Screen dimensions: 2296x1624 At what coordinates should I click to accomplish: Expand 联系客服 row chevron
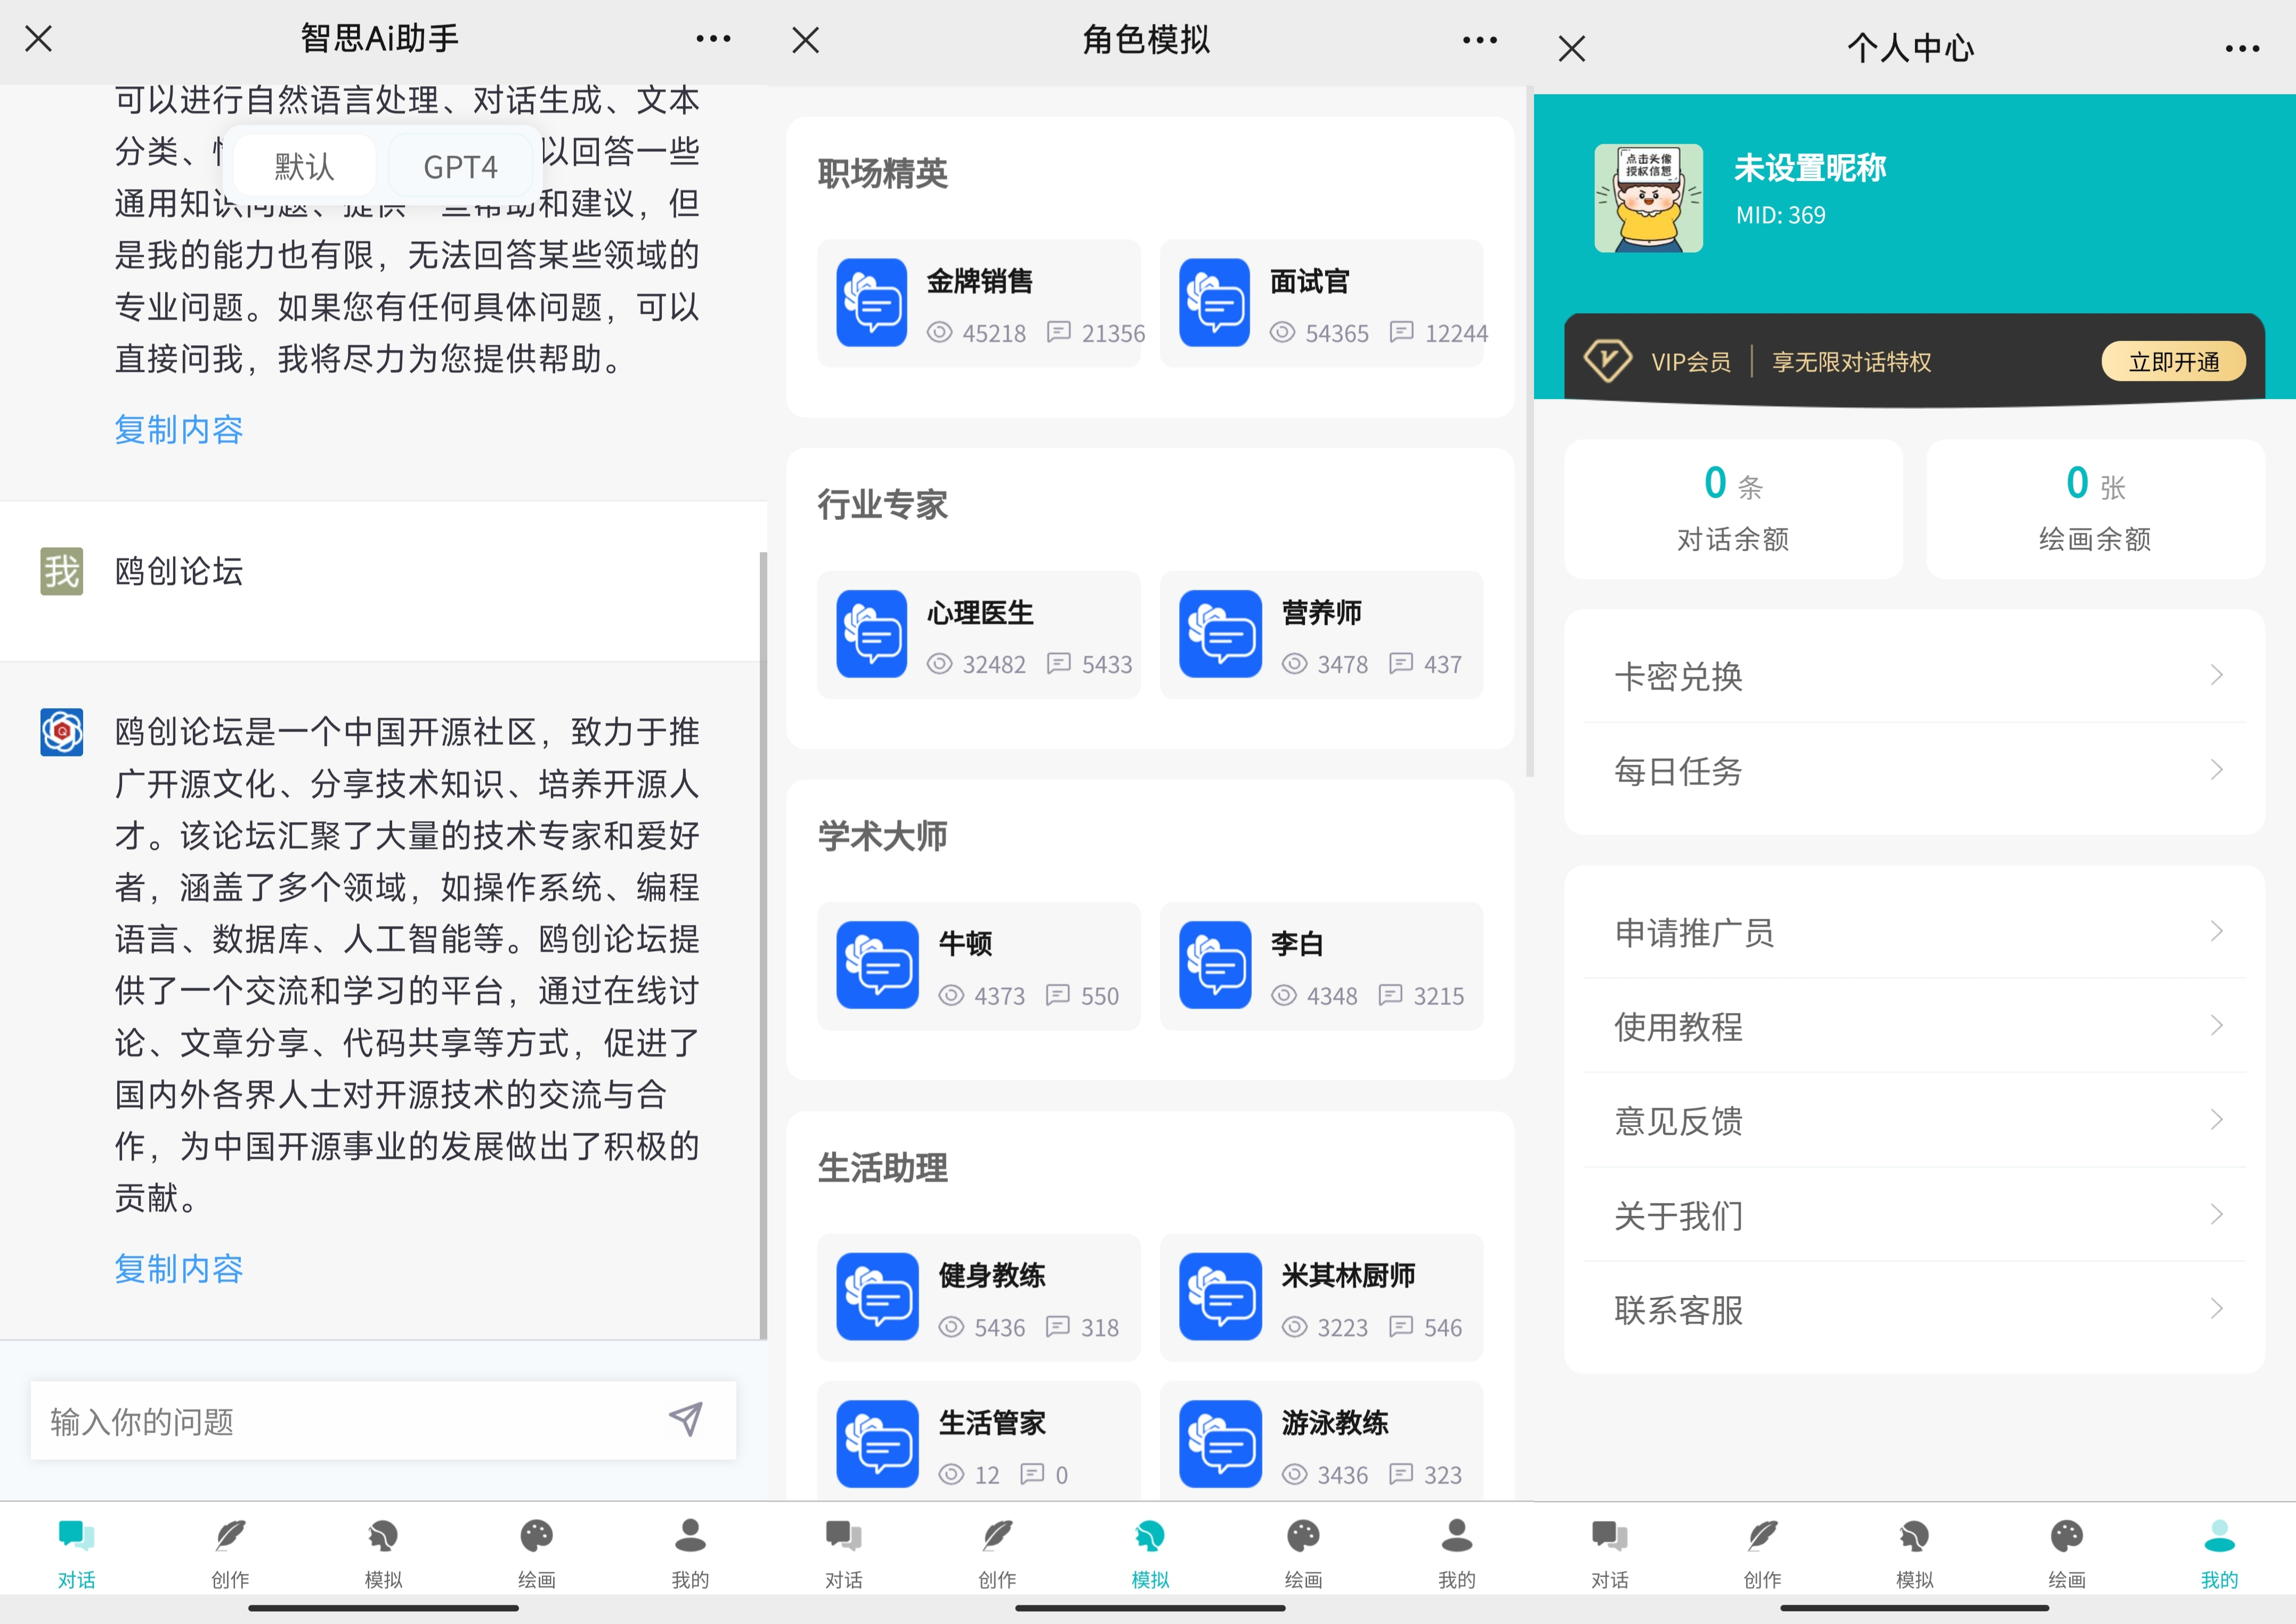2216,1308
